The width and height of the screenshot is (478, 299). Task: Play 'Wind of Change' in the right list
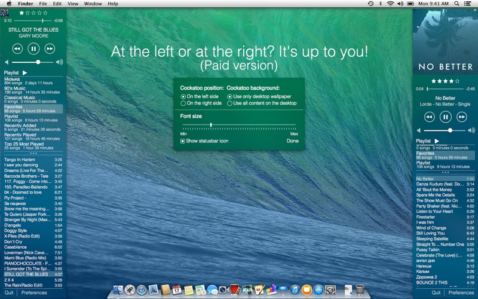pos(445,228)
